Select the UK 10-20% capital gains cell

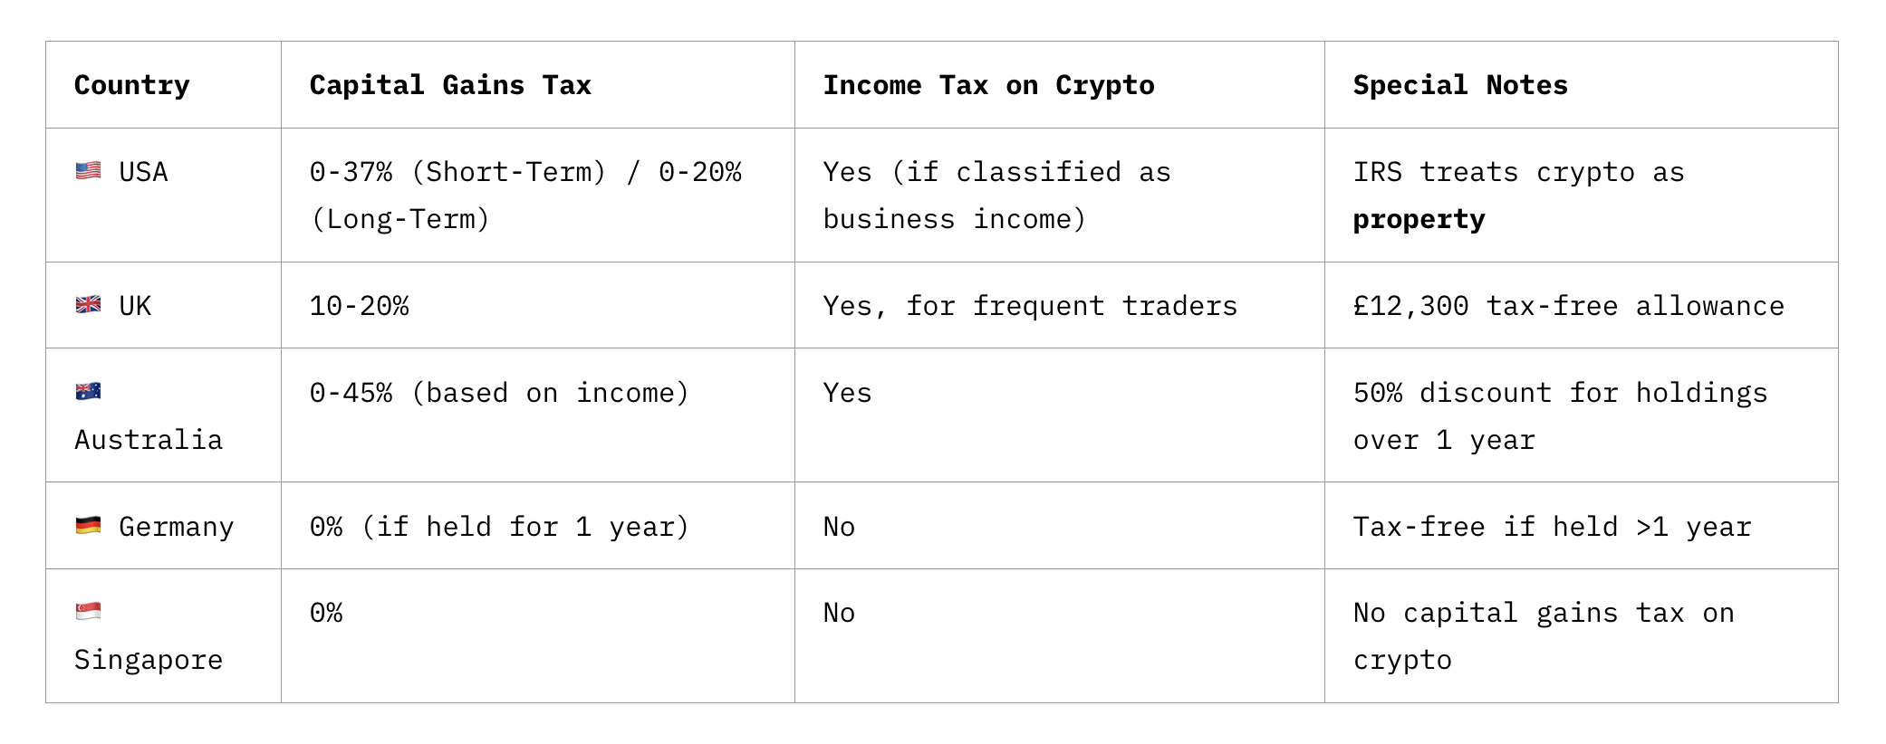tap(360, 306)
